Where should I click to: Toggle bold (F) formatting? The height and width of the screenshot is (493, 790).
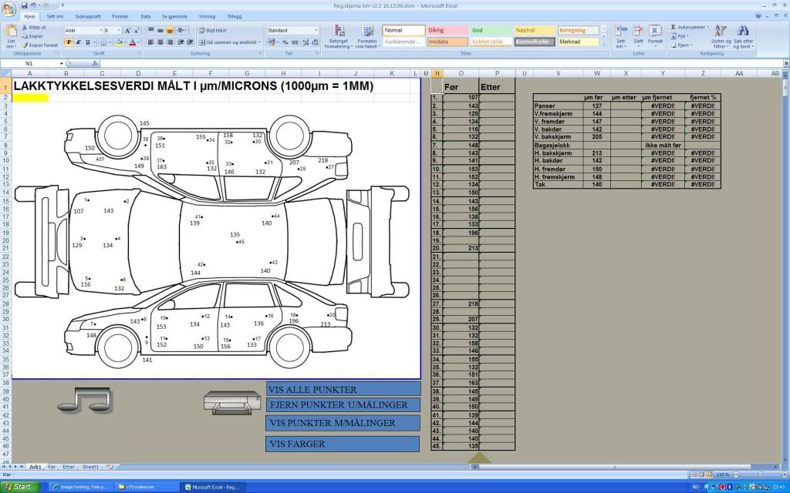[69, 42]
